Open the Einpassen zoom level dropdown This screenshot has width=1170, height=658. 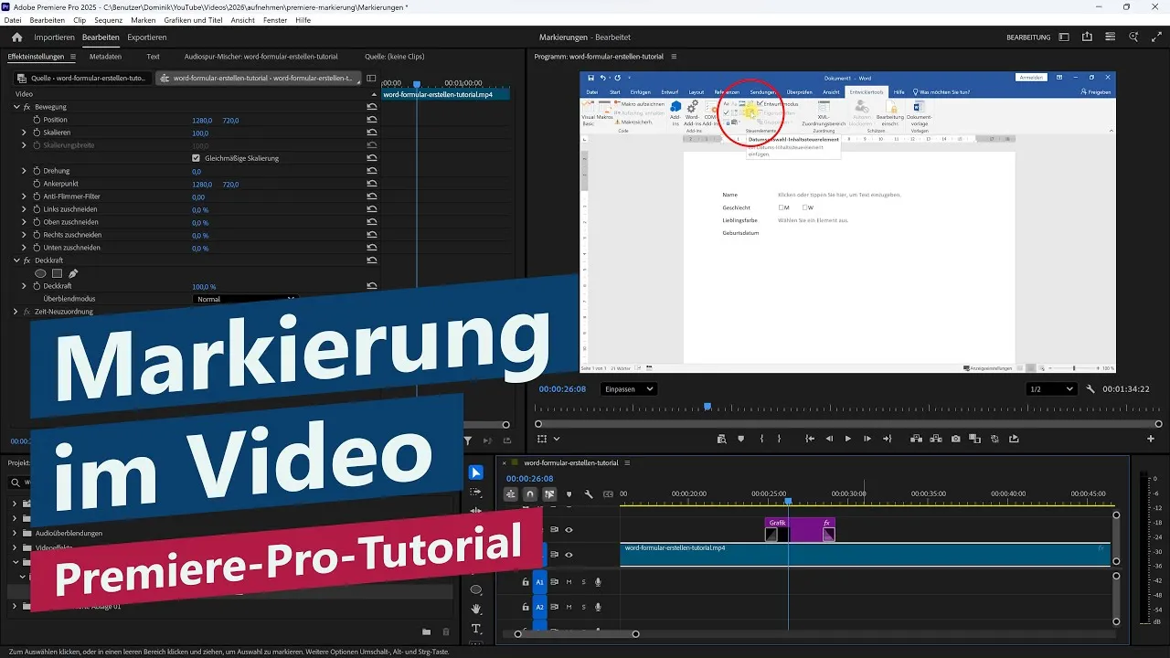coord(628,388)
